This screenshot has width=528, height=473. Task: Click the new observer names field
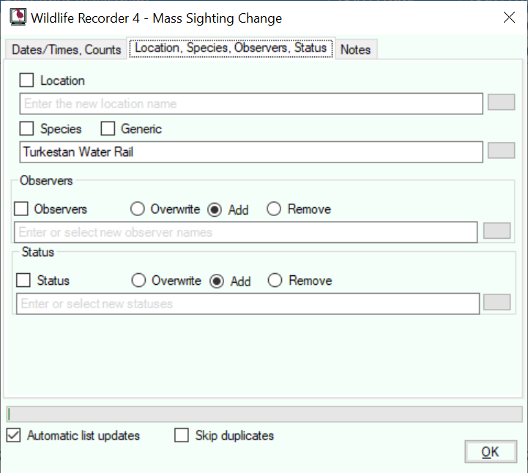246,232
